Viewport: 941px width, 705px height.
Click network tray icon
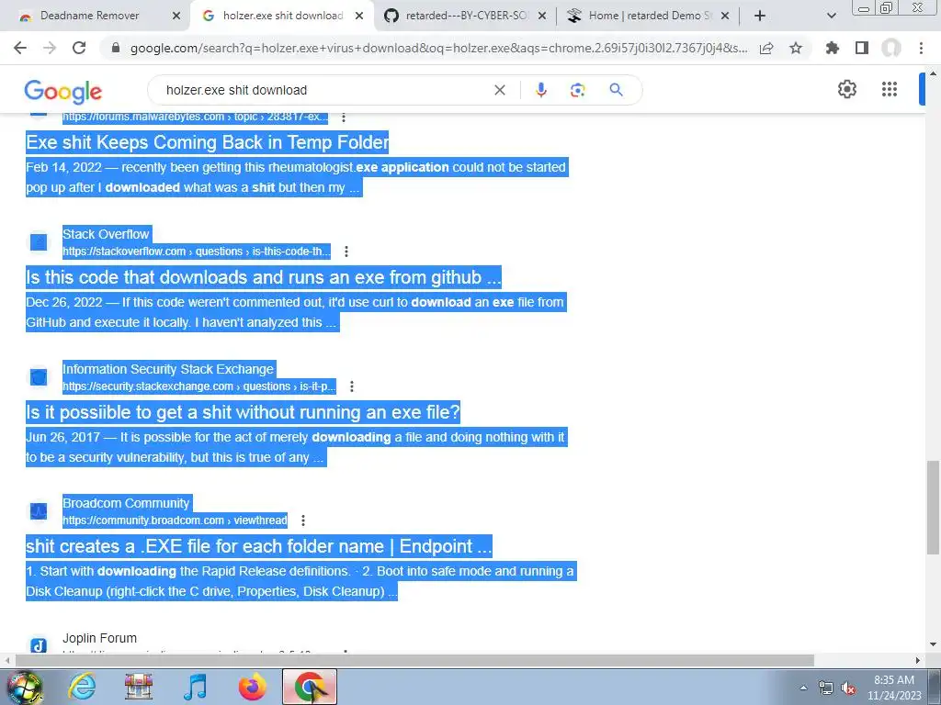(826, 688)
